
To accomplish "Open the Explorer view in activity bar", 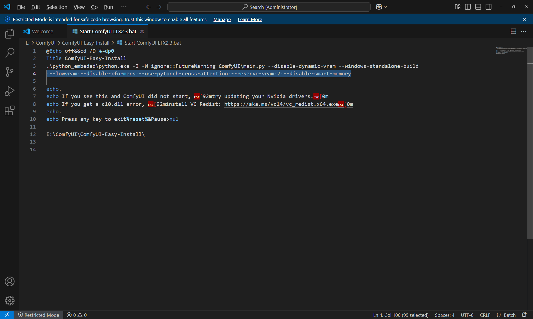I will tap(9, 34).
